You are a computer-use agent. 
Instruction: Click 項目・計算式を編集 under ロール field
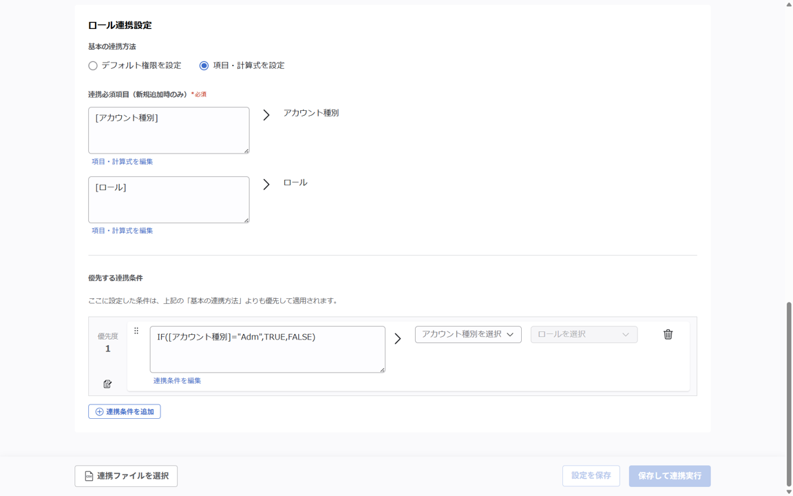pyautogui.click(x=123, y=230)
